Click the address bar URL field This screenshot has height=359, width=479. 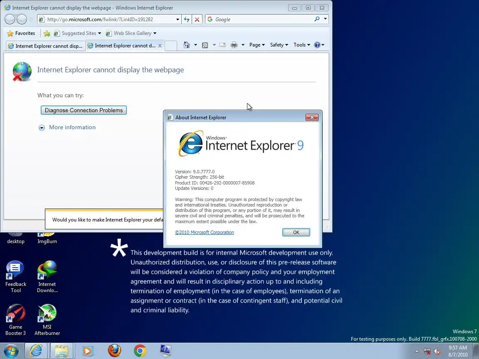point(110,20)
